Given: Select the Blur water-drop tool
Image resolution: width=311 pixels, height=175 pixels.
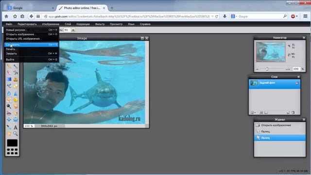Looking at the screenshot, I should 9,93.
